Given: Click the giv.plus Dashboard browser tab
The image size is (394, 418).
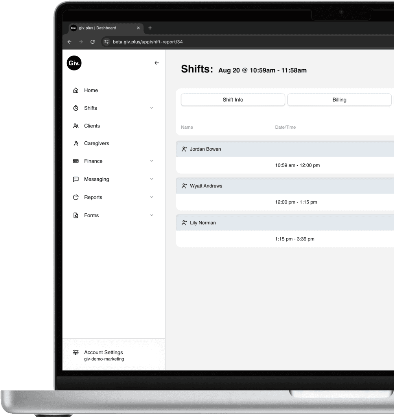Looking at the screenshot, I should 97,28.
